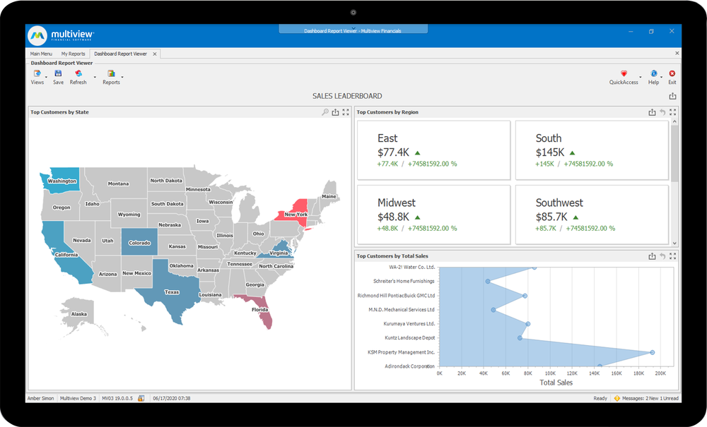707x427 pixels.
Task: Switch to the My Reports tab
Action: pos(73,53)
